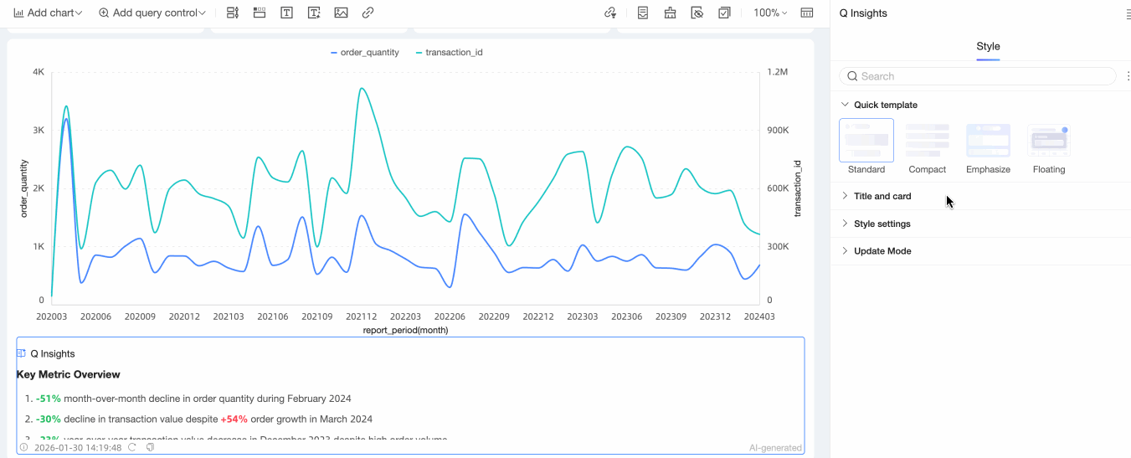
Task: Toggle the transaction_id legend series
Action: click(x=449, y=53)
